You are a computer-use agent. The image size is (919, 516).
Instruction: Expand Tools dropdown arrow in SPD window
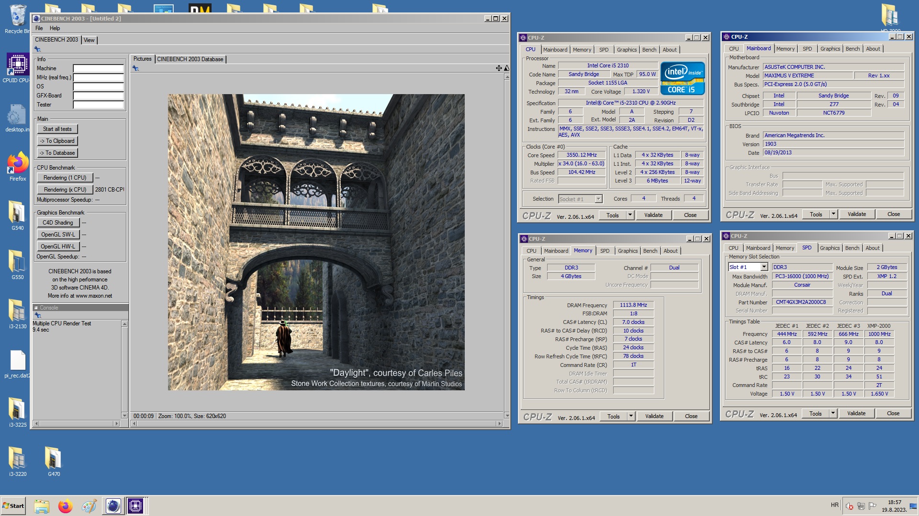tap(833, 413)
